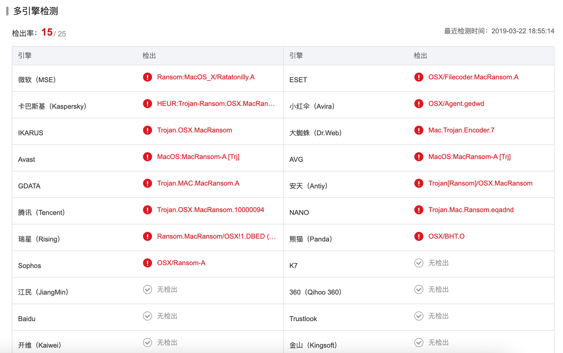
Task: Click Trojan.Mac.Ransom.eqadnd result
Action: point(471,210)
